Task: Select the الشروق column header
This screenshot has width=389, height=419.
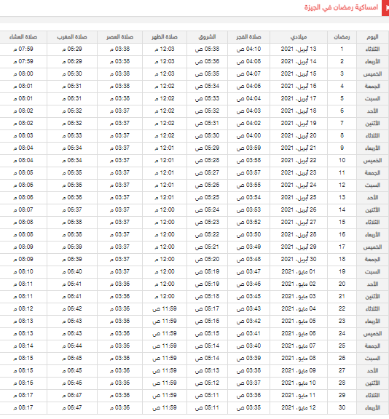Action: (x=207, y=37)
